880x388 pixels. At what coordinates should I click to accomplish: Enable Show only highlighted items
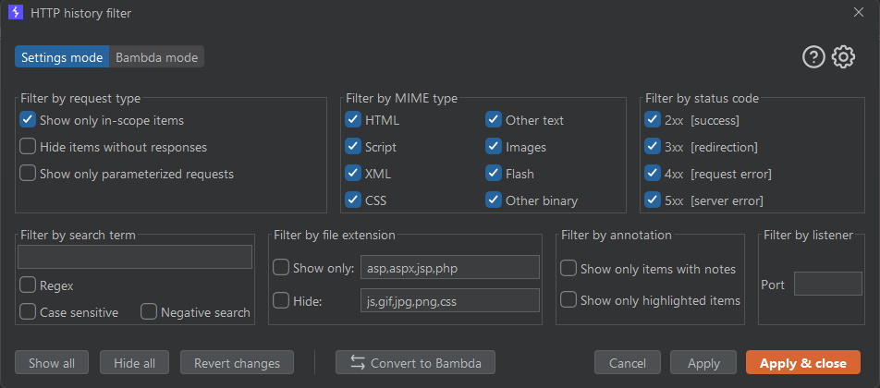tap(568, 300)
